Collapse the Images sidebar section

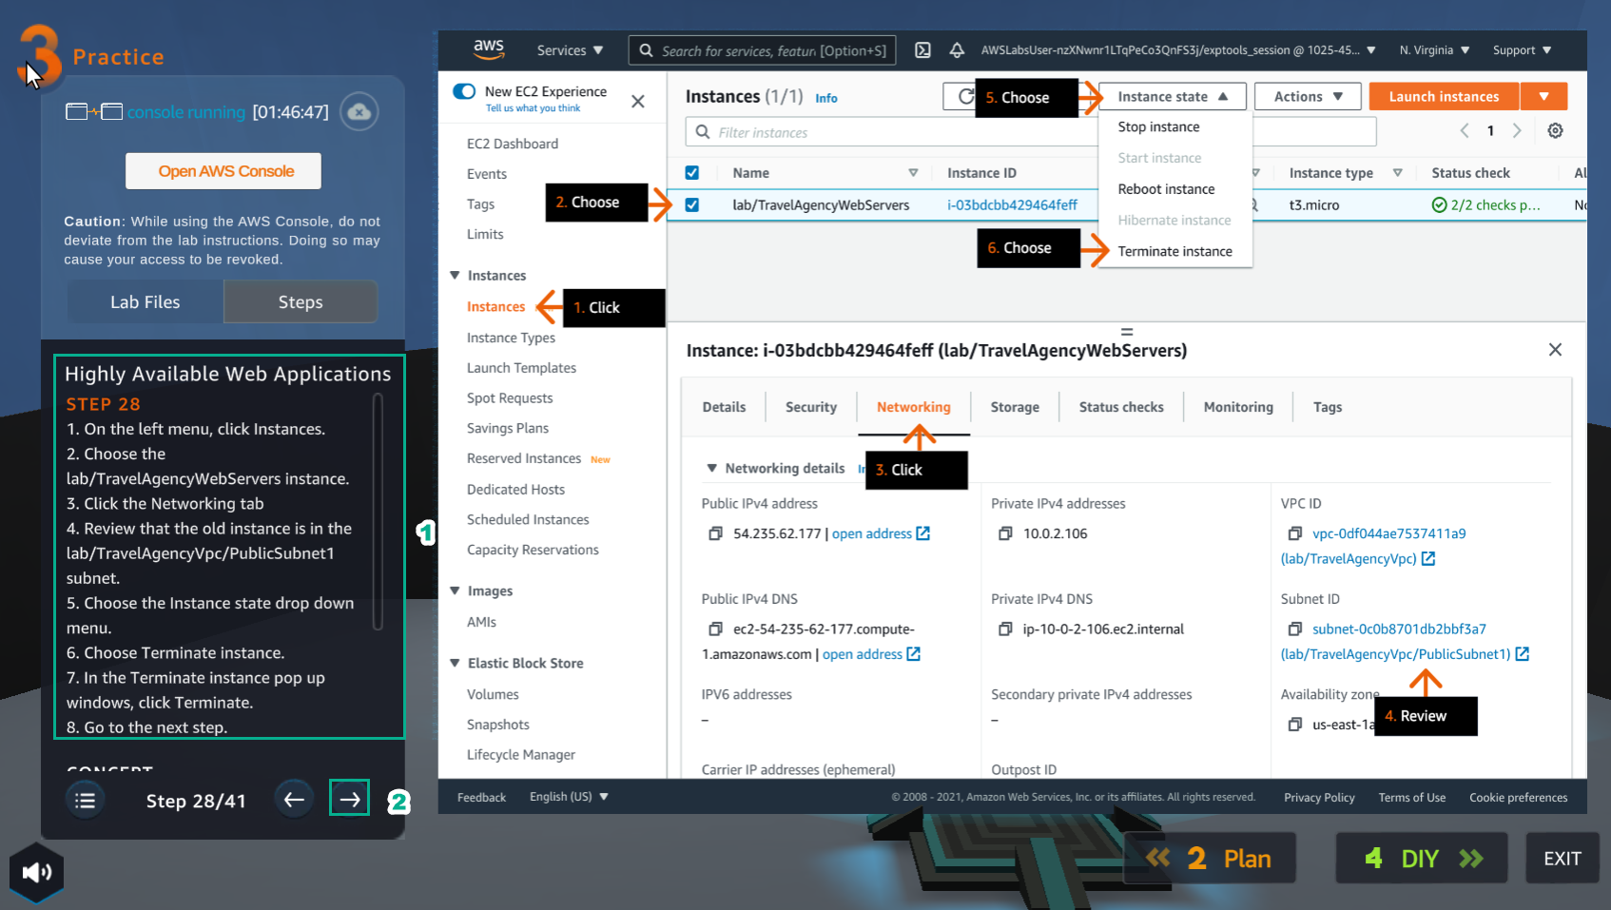tap(455, 591)
